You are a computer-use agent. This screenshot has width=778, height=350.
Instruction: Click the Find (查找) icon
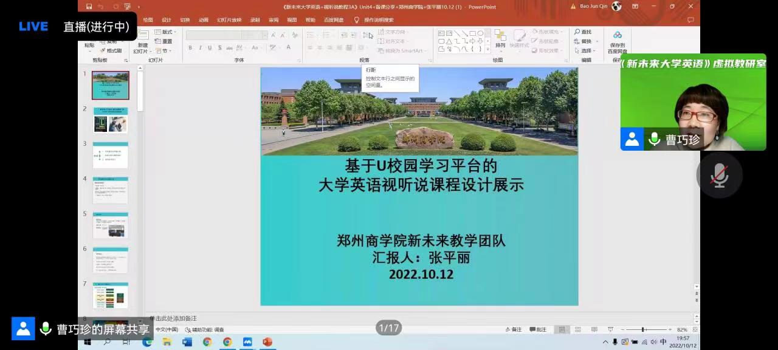(x=582, y=32)
